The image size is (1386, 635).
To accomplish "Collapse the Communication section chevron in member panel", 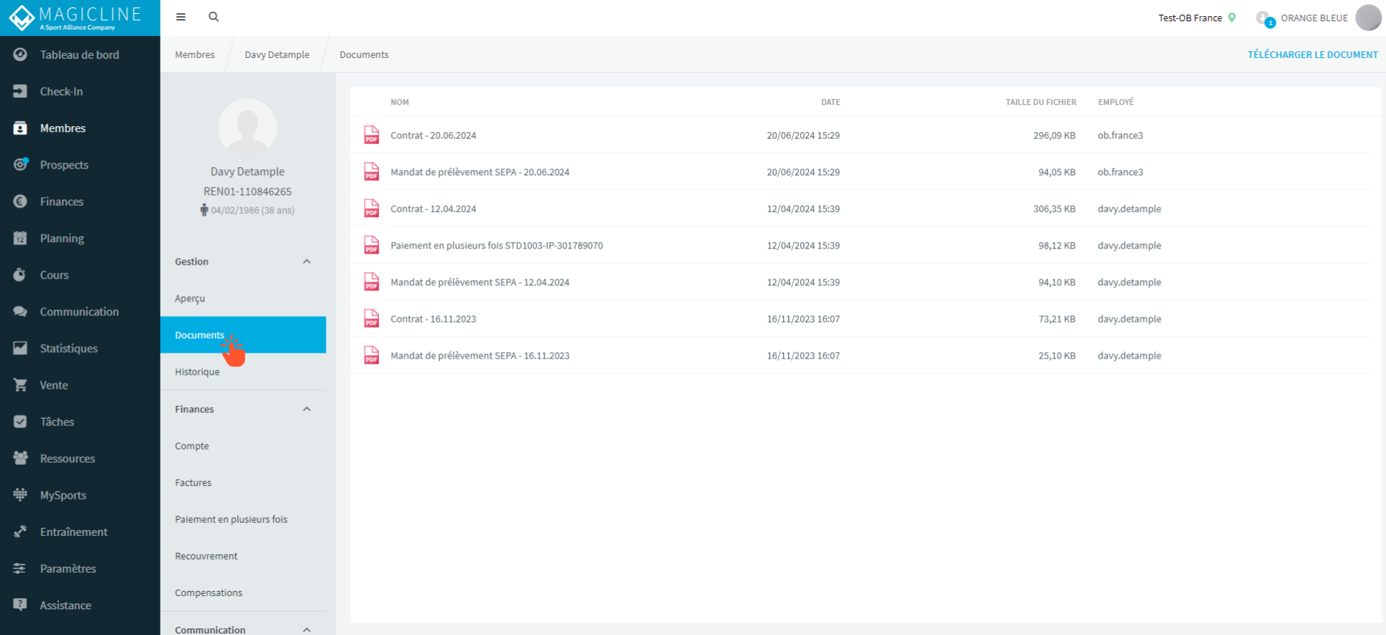I will coord(307,629).
